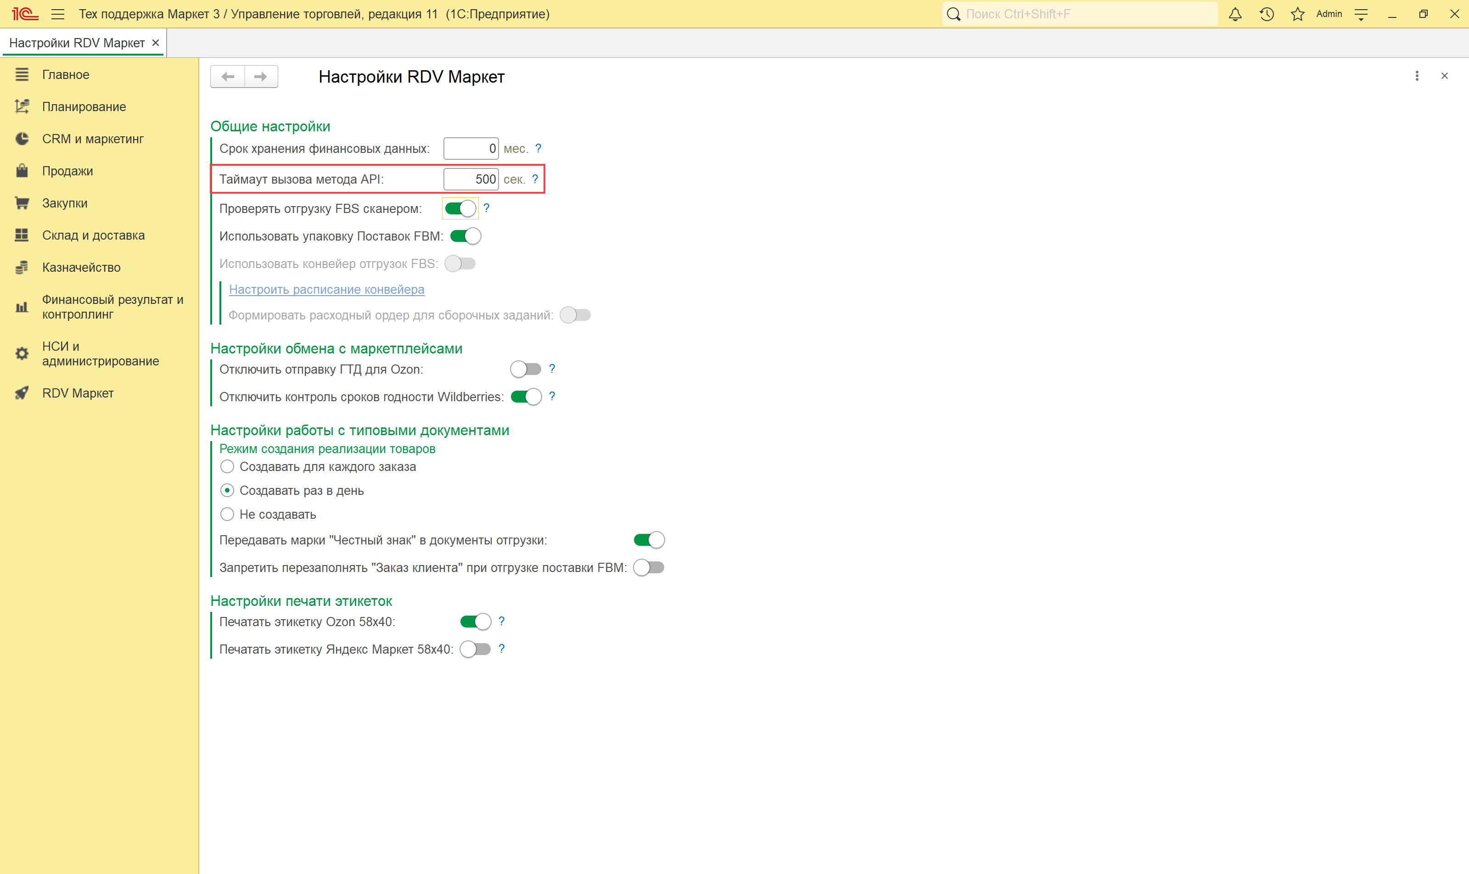Toggle Печатать этикетку Яндекс Маркет 58х40

[x=475, y=649]
